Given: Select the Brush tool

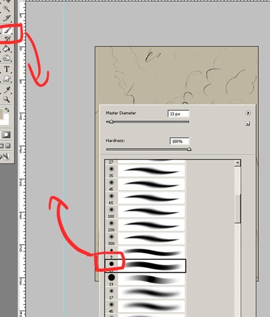Looking at the screenshot, I should pos(7,30).
